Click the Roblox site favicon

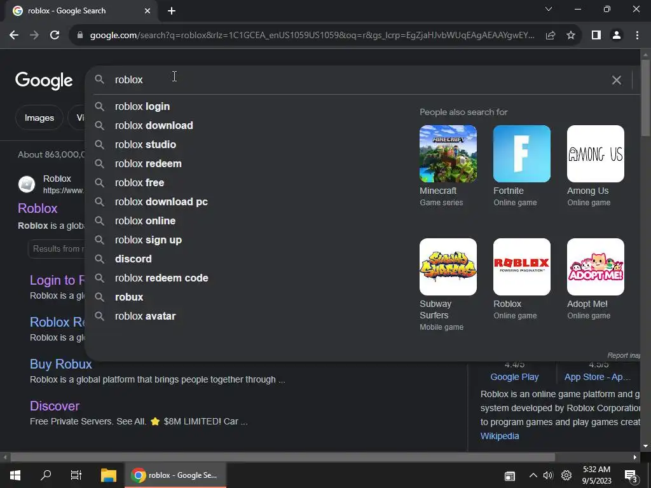coord(27,184)
